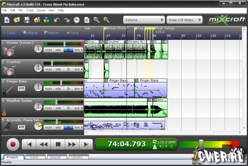This screenshot has height=166, width=248.
Task: Click the New Project toolbar icon
Action: [x=7, y=20]
